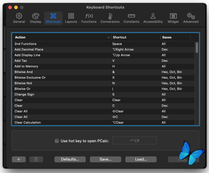This screenshot has width=209, height=173.
Task: Select the Clear Calculation row
Action: point(103,122)
